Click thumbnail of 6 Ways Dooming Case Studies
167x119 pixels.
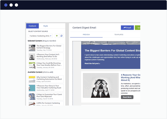pyautogui.click(x=32, y=65)
